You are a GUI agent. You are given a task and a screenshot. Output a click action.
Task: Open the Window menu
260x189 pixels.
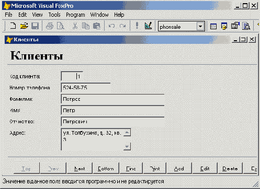click(99, 15)
